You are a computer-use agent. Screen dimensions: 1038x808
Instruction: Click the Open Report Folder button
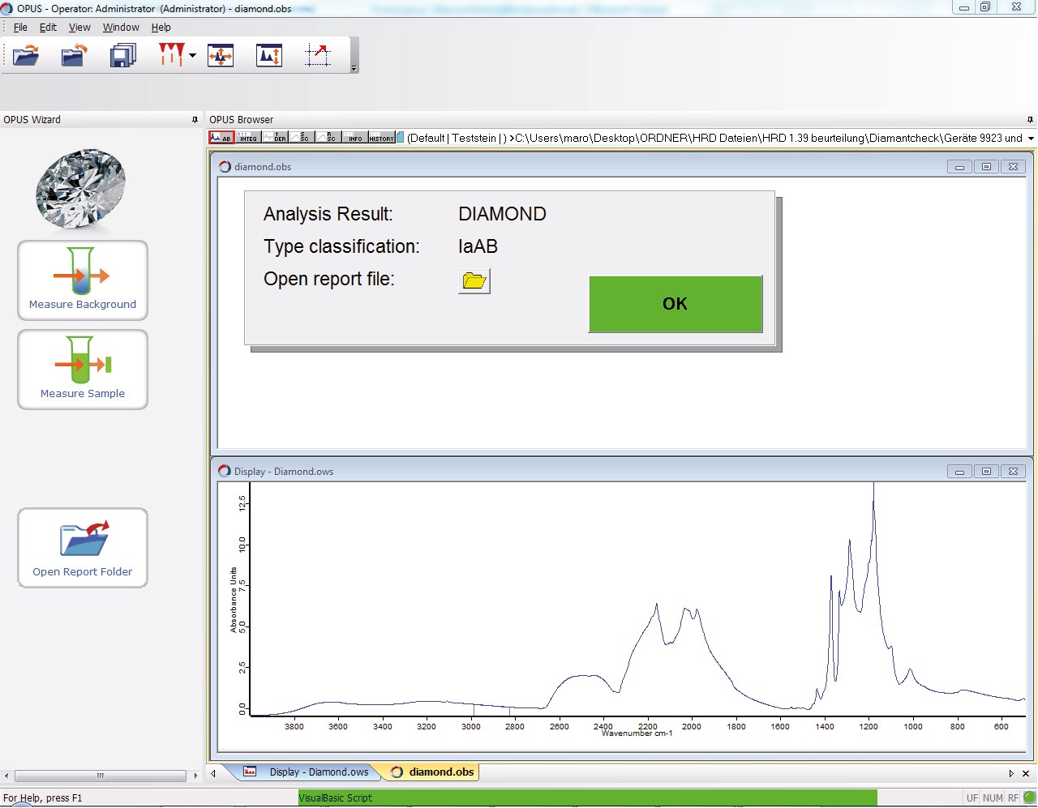coord(83,548)
